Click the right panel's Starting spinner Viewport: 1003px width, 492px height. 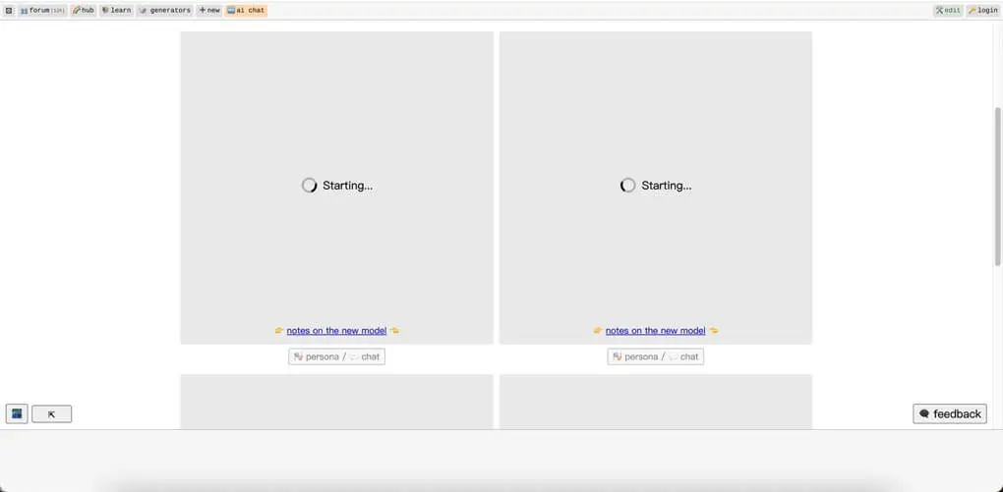click(628, 186)
